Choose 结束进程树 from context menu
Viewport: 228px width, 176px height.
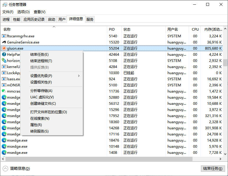click(41, 61)
